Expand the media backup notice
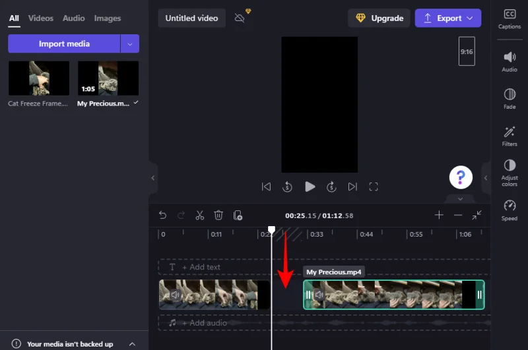Viewport: 528px width, 350px height. point(133,344)
